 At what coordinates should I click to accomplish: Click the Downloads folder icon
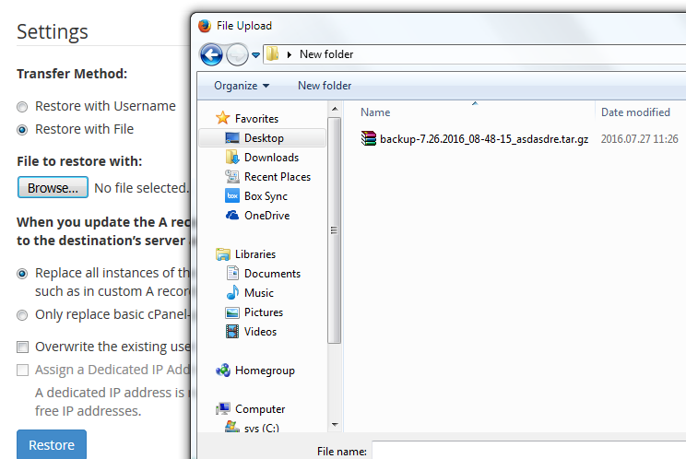[232, 157]
